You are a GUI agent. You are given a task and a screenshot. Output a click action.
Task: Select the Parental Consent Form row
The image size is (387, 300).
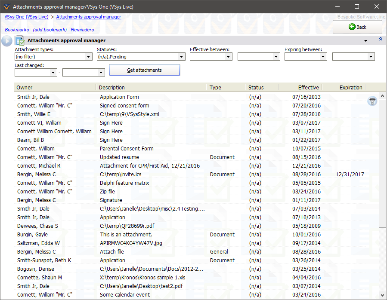pos(127,149)
